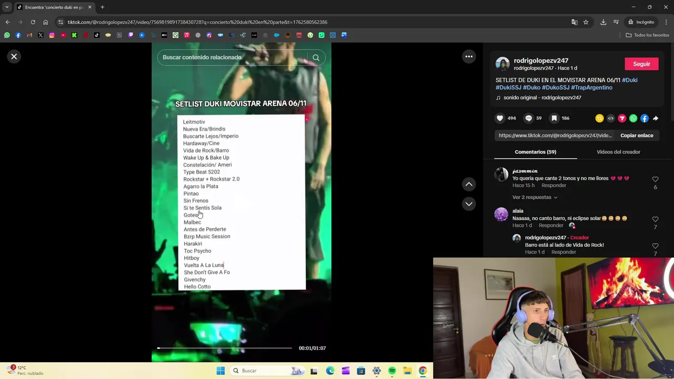Open comments via speech bubble icon
The height and width of the screenshot is (379, 674).
tap(529, 118)
